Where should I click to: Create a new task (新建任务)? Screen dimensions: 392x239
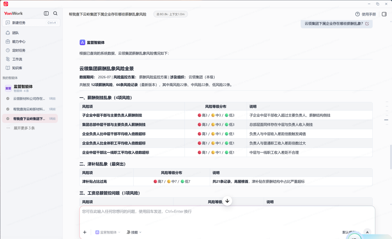(x=31, y=23)
